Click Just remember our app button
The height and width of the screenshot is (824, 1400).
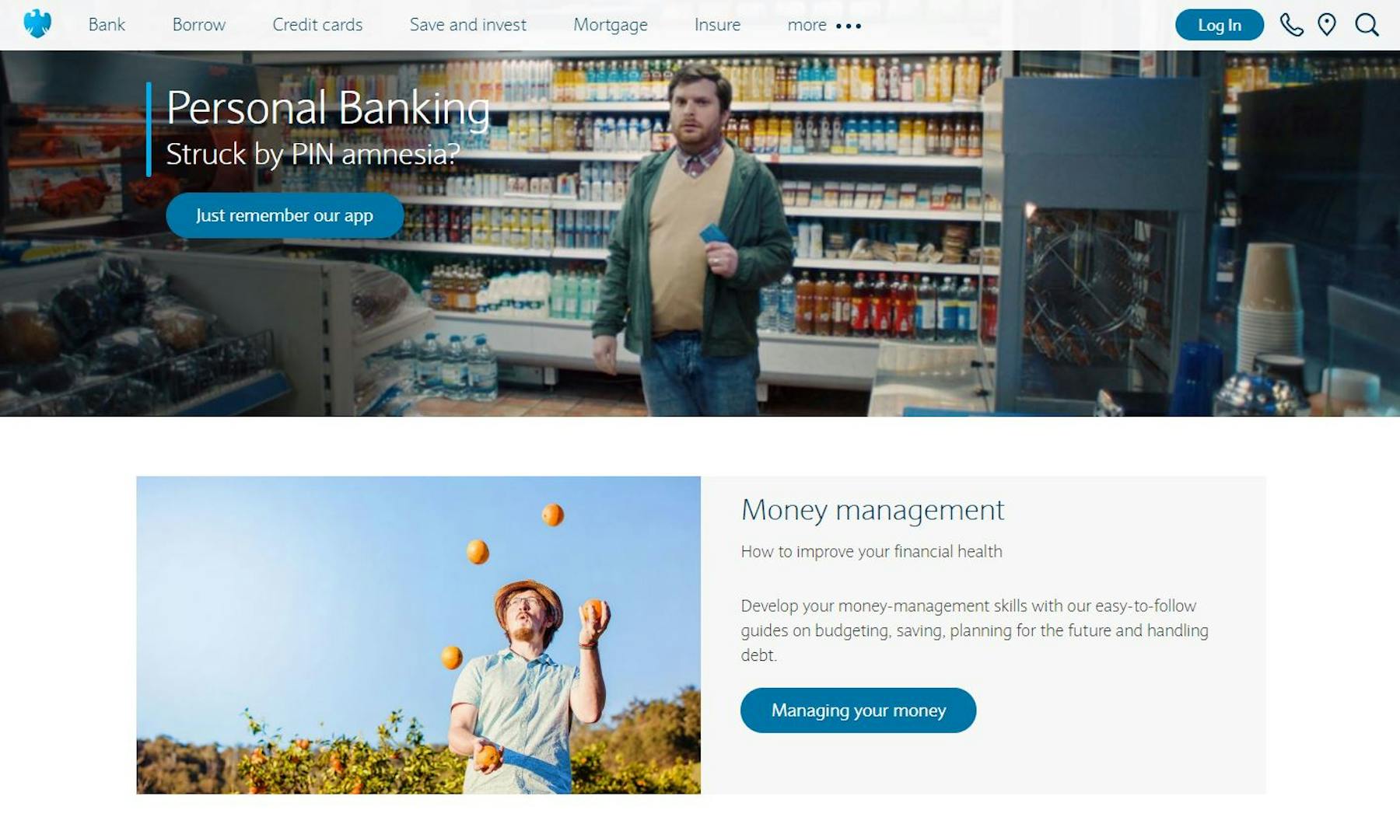[285, 215]
